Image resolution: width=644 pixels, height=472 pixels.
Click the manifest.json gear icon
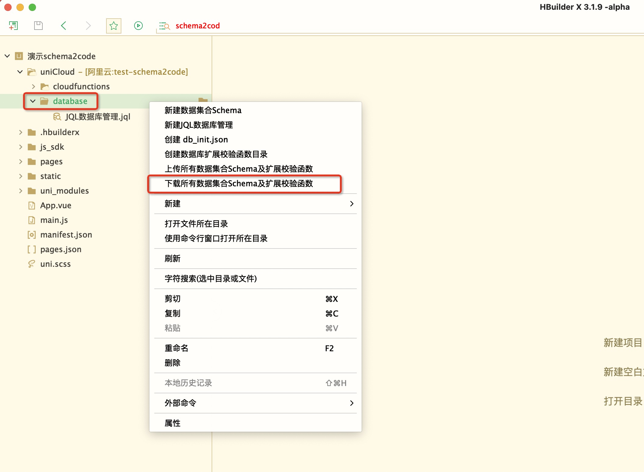[x=32, y=235]
